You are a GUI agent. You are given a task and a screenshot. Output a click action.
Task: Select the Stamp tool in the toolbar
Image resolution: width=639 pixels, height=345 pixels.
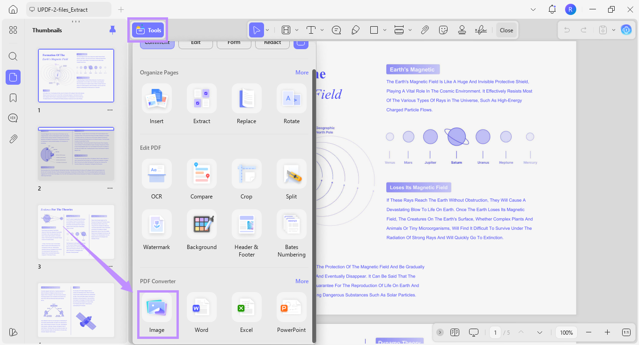click(x=462, y=29)
